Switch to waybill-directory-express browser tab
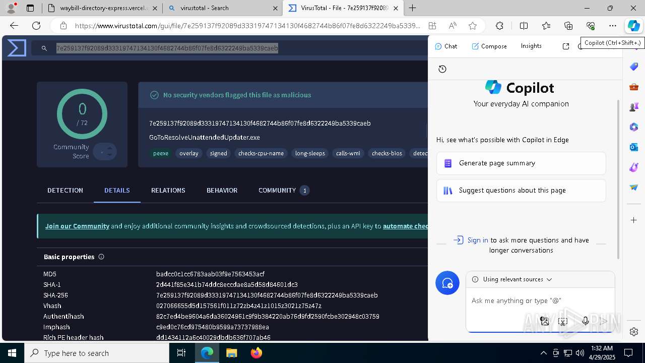This screenshot has width=645, height=363. click(103, 8)
